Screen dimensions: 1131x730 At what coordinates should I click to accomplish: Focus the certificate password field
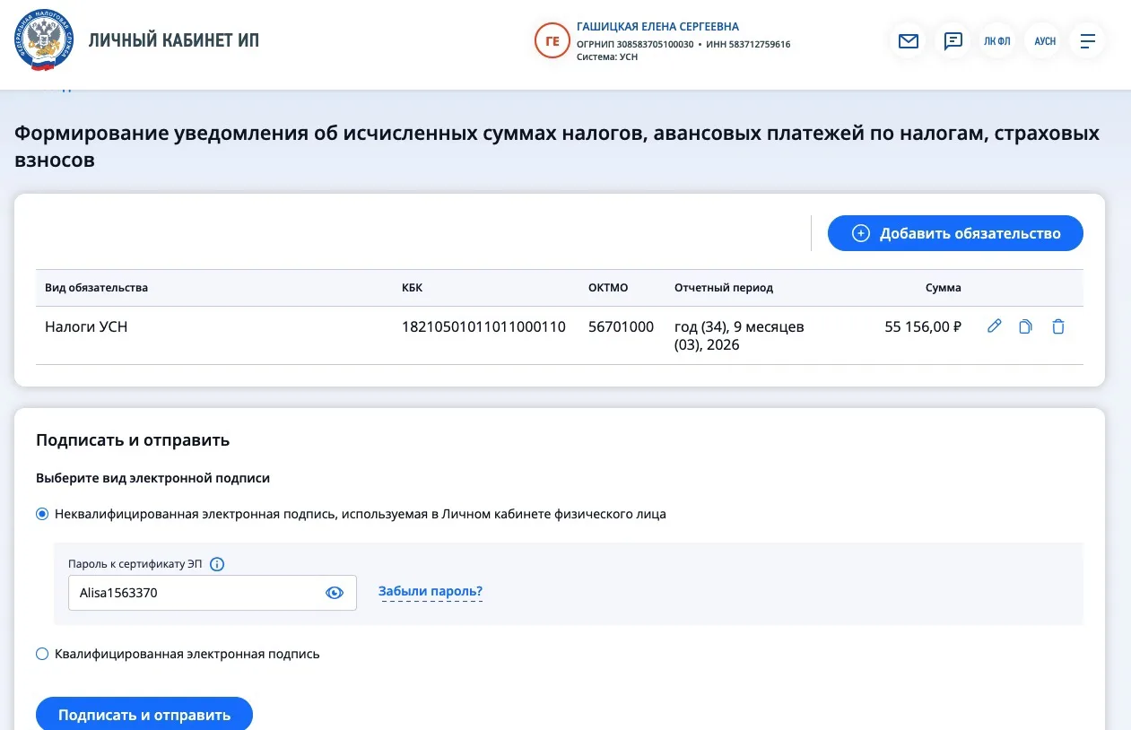pyautogui.click(x=213, y=593)
